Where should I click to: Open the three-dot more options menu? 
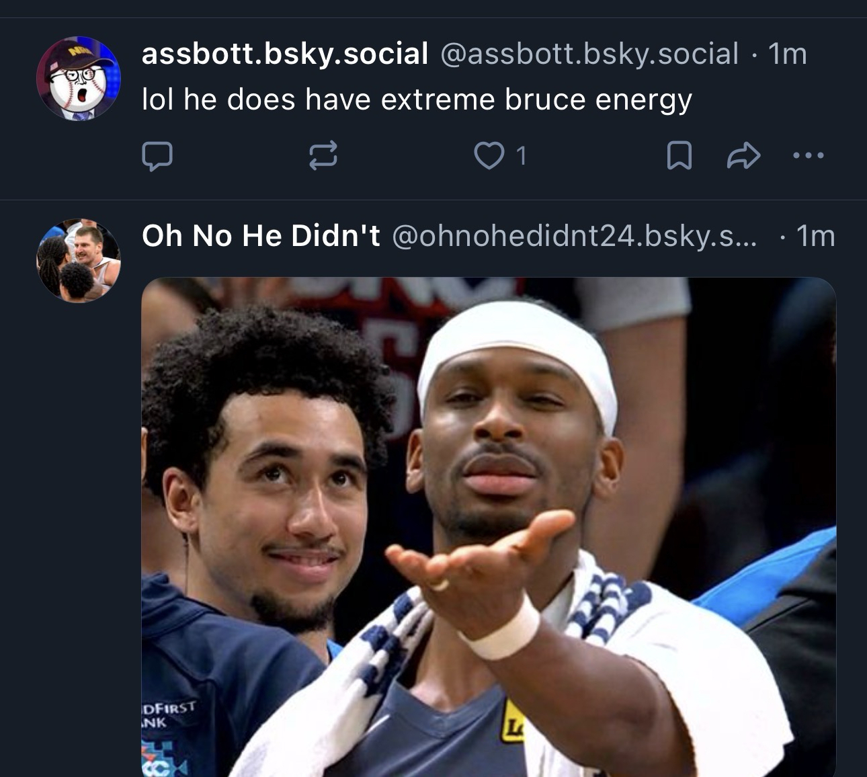[x=808, y=156]
